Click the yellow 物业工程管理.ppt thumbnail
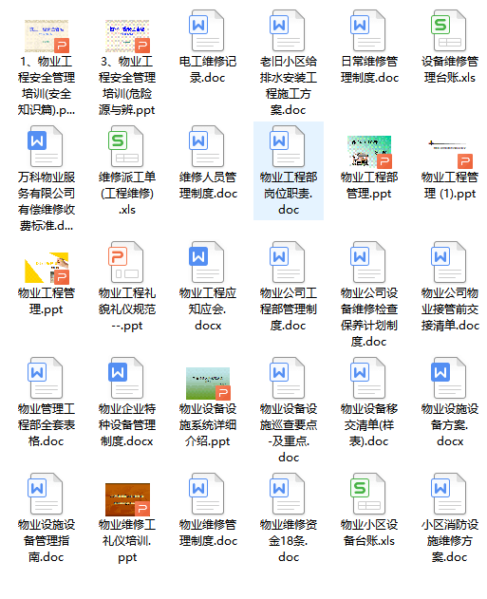This screenshot has height=599, width=487. pyautogui.click(x=47, y=268)
